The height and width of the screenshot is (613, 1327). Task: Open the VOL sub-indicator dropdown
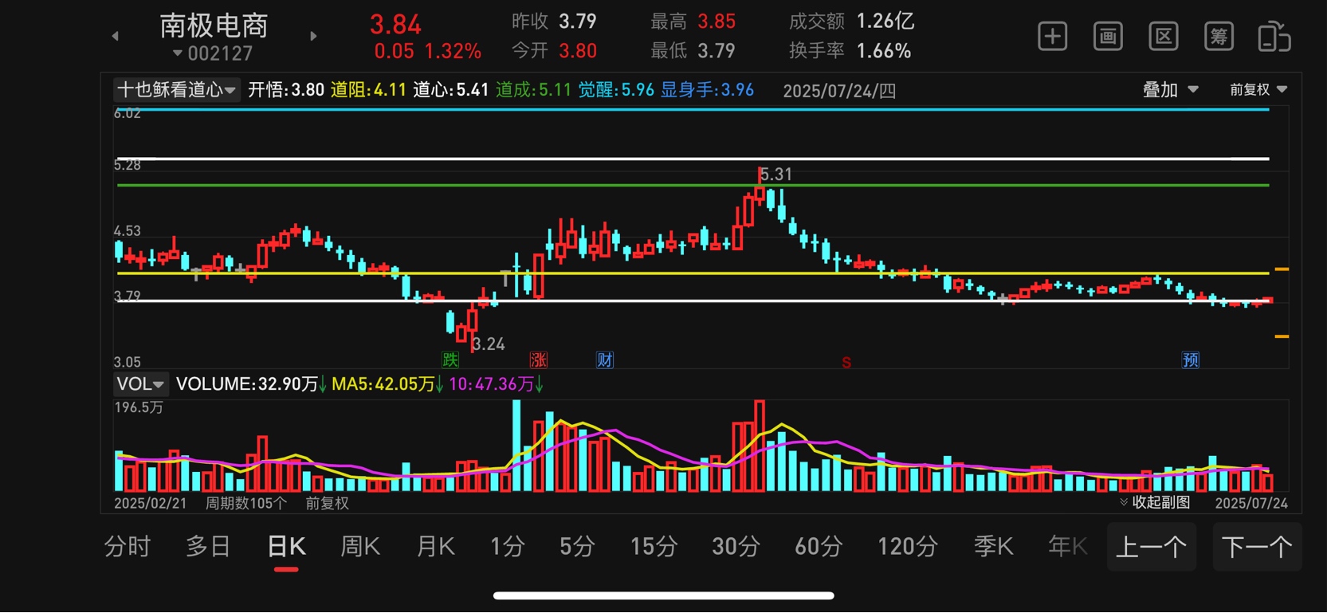pyautogui.click(x=140, y=384)
